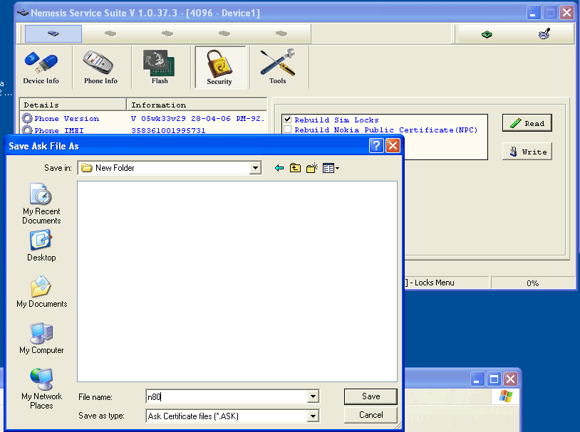
Task: Enable Rebuild Nokia Public Certificate (NPC)
Action: coord(287,130)
